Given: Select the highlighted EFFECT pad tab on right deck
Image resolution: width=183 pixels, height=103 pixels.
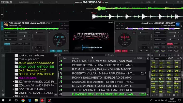Looking at the screenshot, I should (x=170, y=44).
